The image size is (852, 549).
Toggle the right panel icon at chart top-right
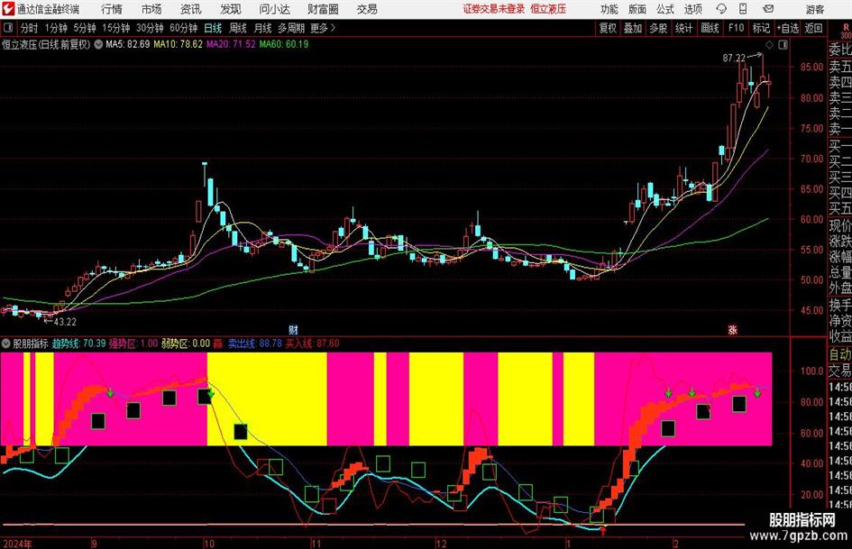point(783,44)
